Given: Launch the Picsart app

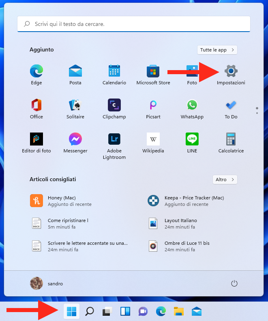Looking at the screenshot, I should coord(153,109).
